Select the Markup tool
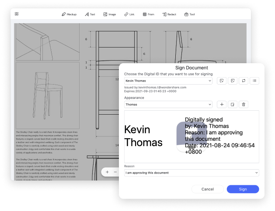Screen dimensions: 275x211 pyautogui.click(x=69, y=14)
